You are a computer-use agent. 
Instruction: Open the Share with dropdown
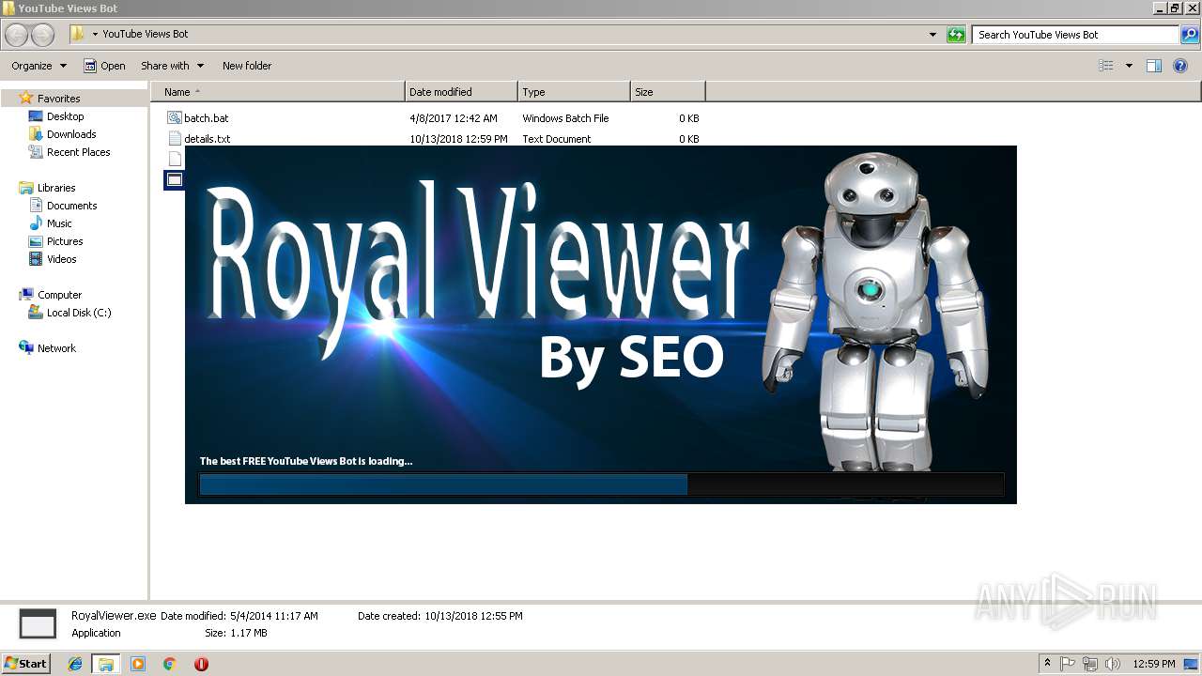pos(172,66)
